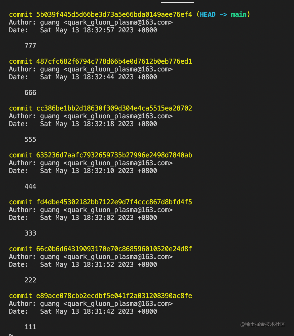Click the commit message 666
The height and width of the screenshot is (336, 294).
30,93
